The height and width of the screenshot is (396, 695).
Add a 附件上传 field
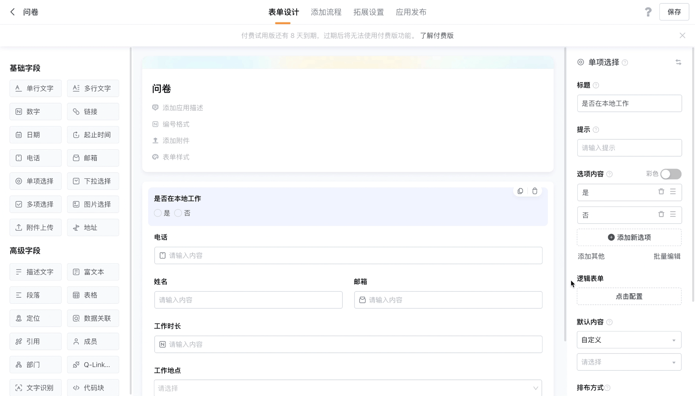point(36,228)
